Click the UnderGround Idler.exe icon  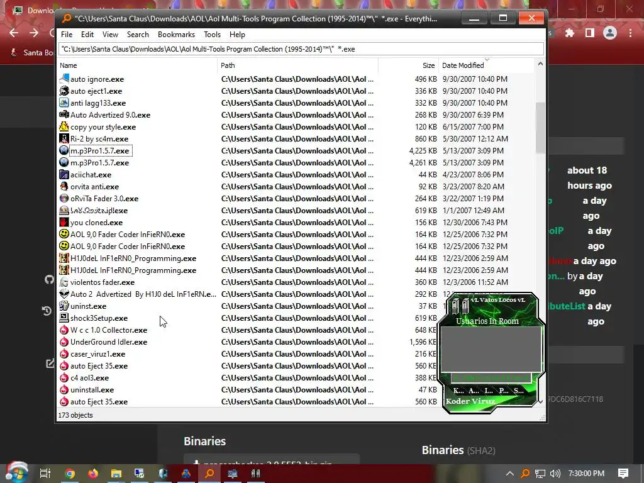[64, 341]
